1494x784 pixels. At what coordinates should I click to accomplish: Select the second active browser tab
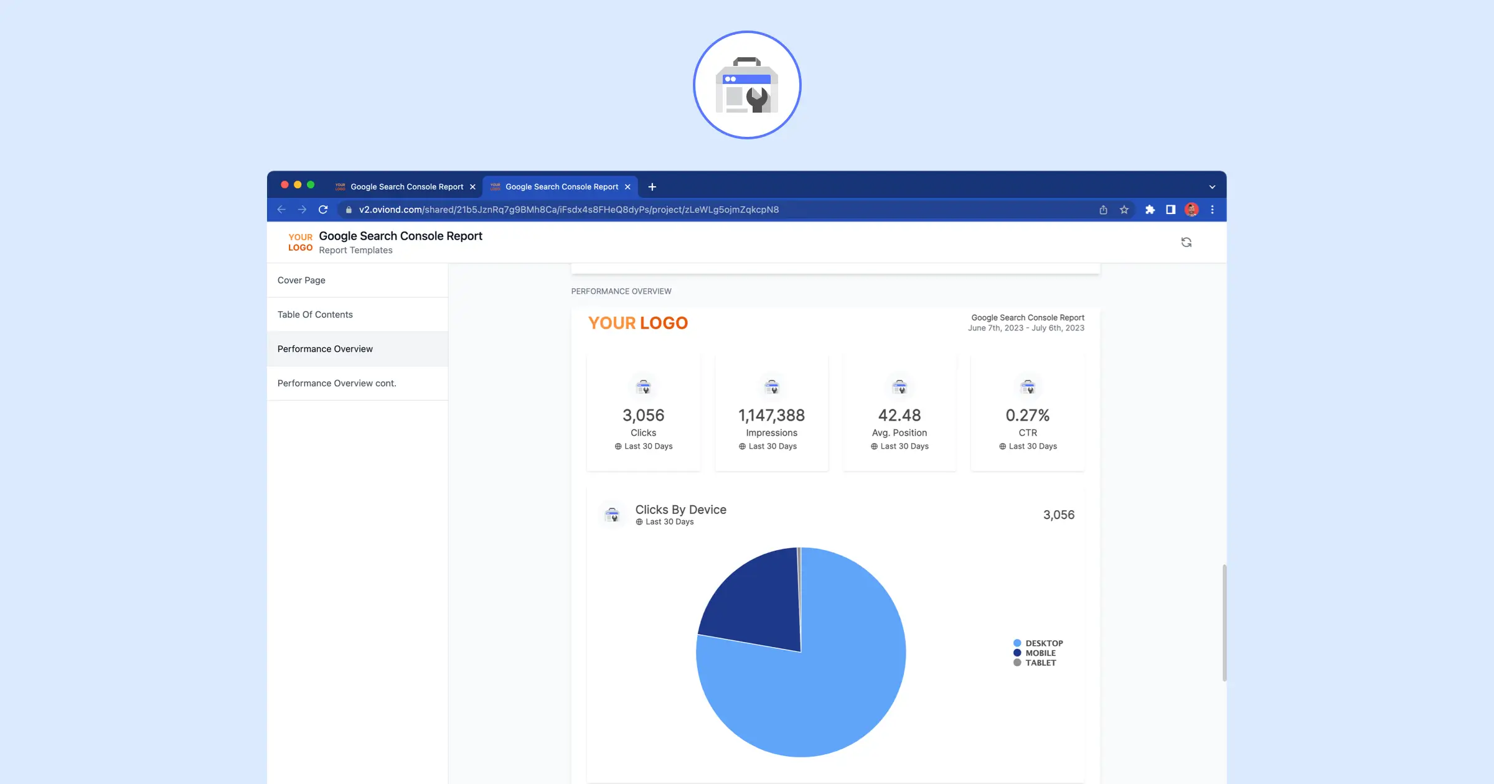pyautogui.click(x=560, y=187)
